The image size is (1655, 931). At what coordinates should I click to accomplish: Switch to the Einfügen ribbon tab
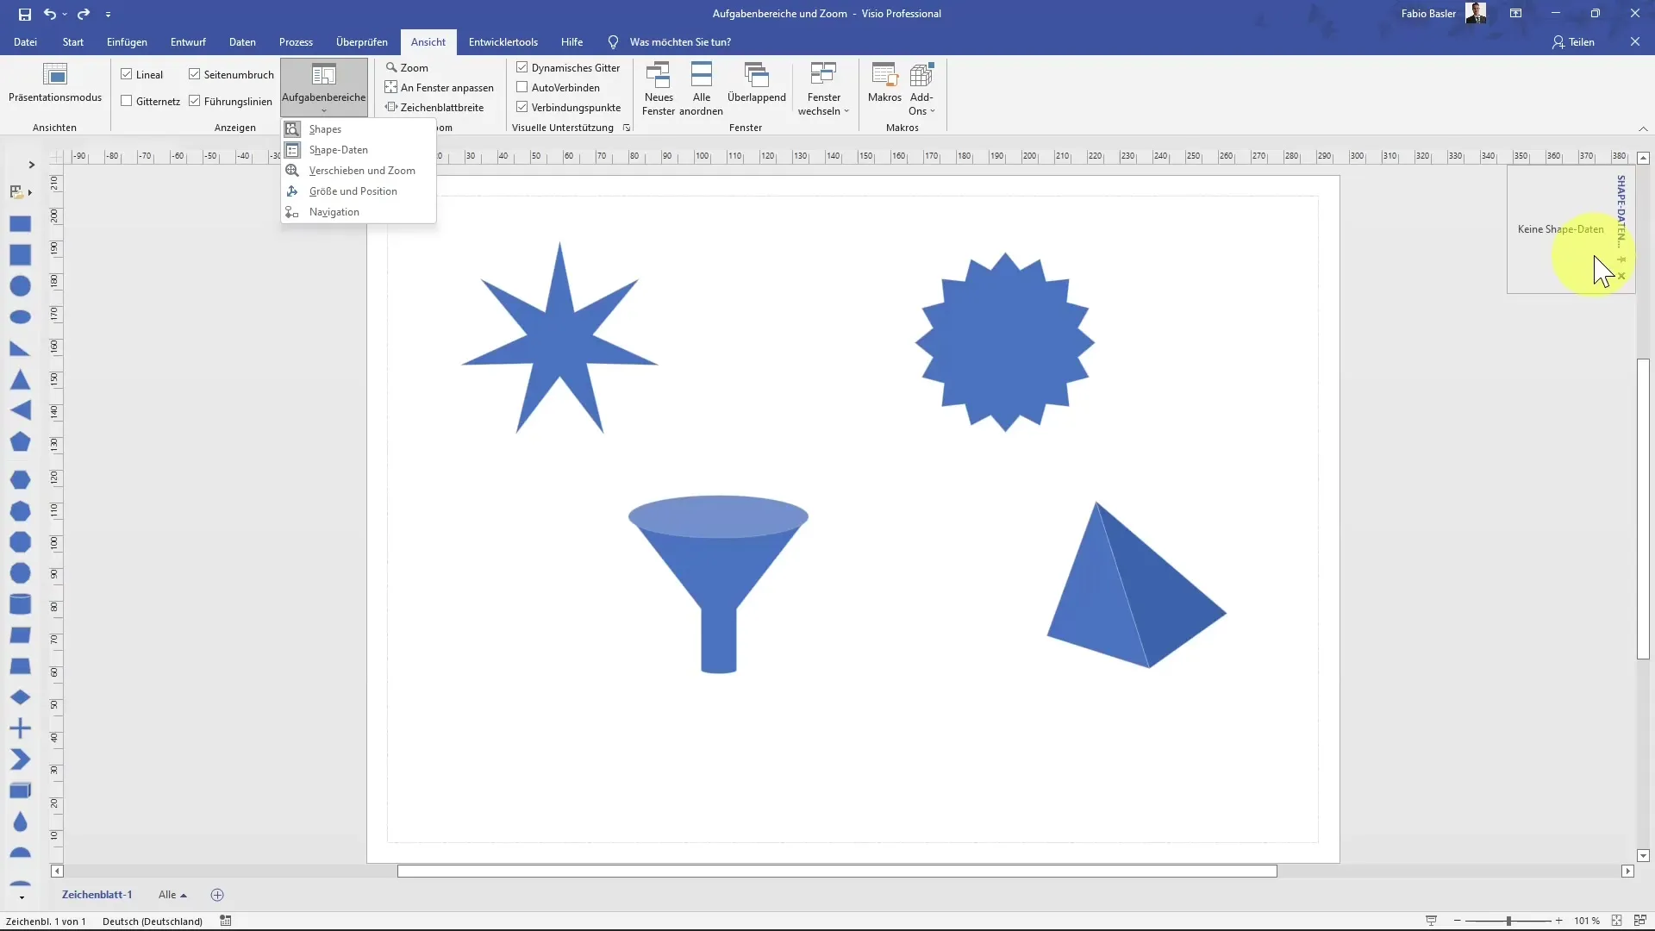(127, 41)
